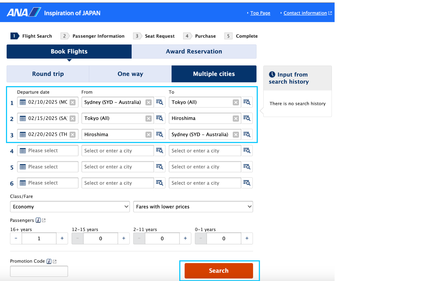Image resolution: width=443 pixels, height=281 pixels.
Task: Open the Promotion Code info icon
Action: point(49,261)
